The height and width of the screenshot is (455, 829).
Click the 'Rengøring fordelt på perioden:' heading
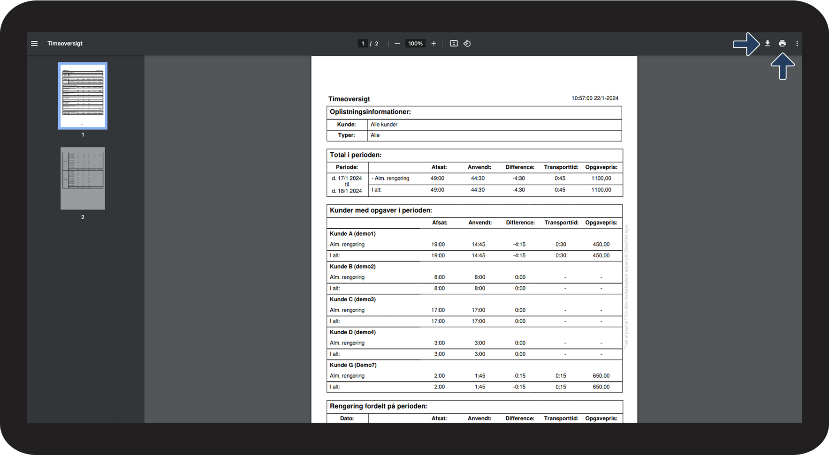point(378,406)
